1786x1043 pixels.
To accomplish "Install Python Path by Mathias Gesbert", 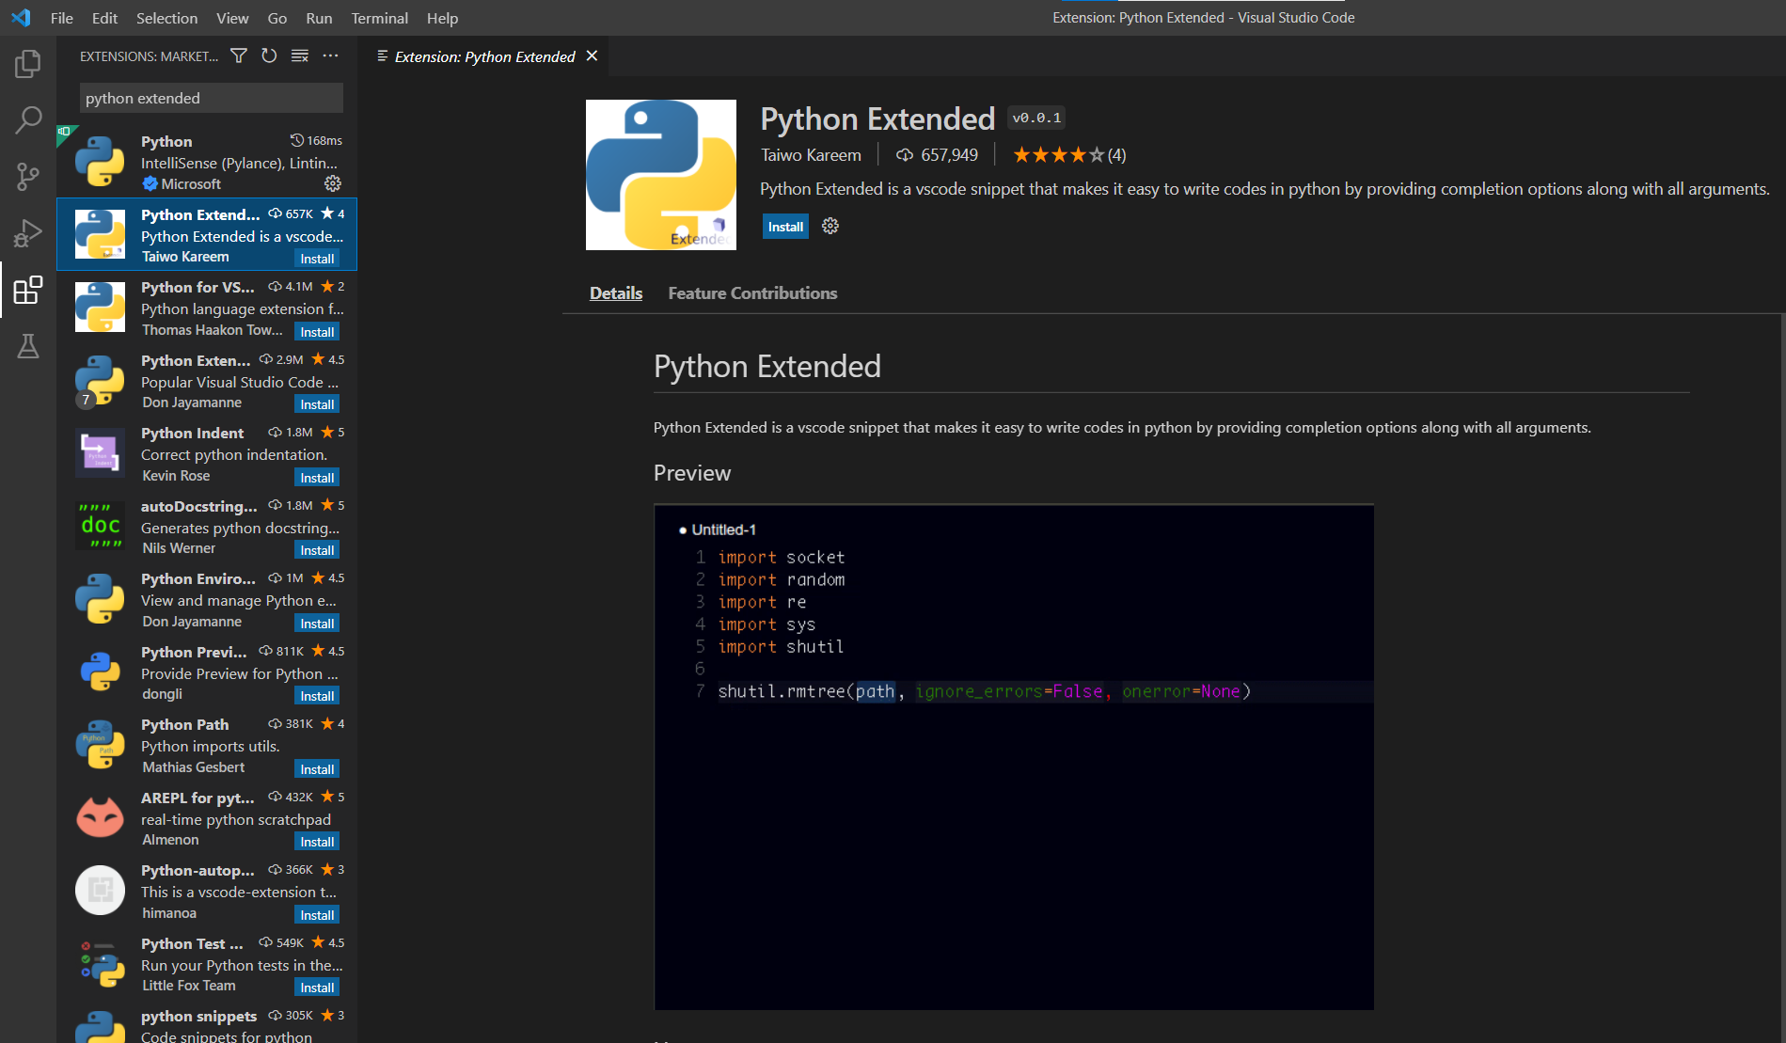I will 317,769.
